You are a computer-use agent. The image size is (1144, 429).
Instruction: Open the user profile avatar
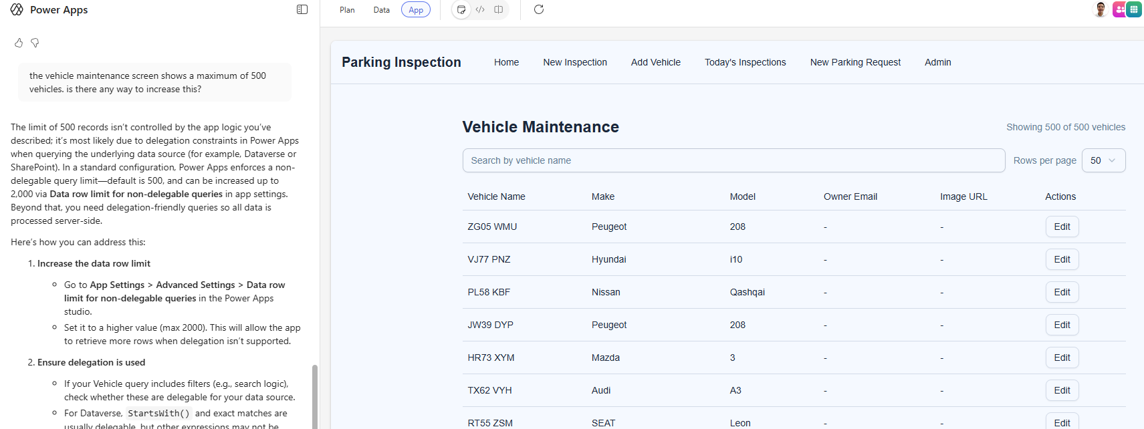(1100, 9)
